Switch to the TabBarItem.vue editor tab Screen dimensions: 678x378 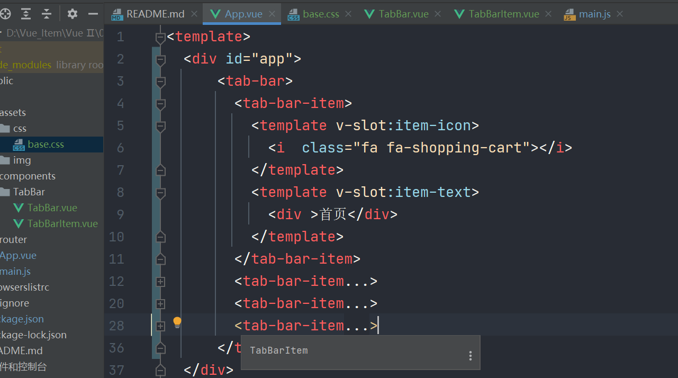[504, 14]
